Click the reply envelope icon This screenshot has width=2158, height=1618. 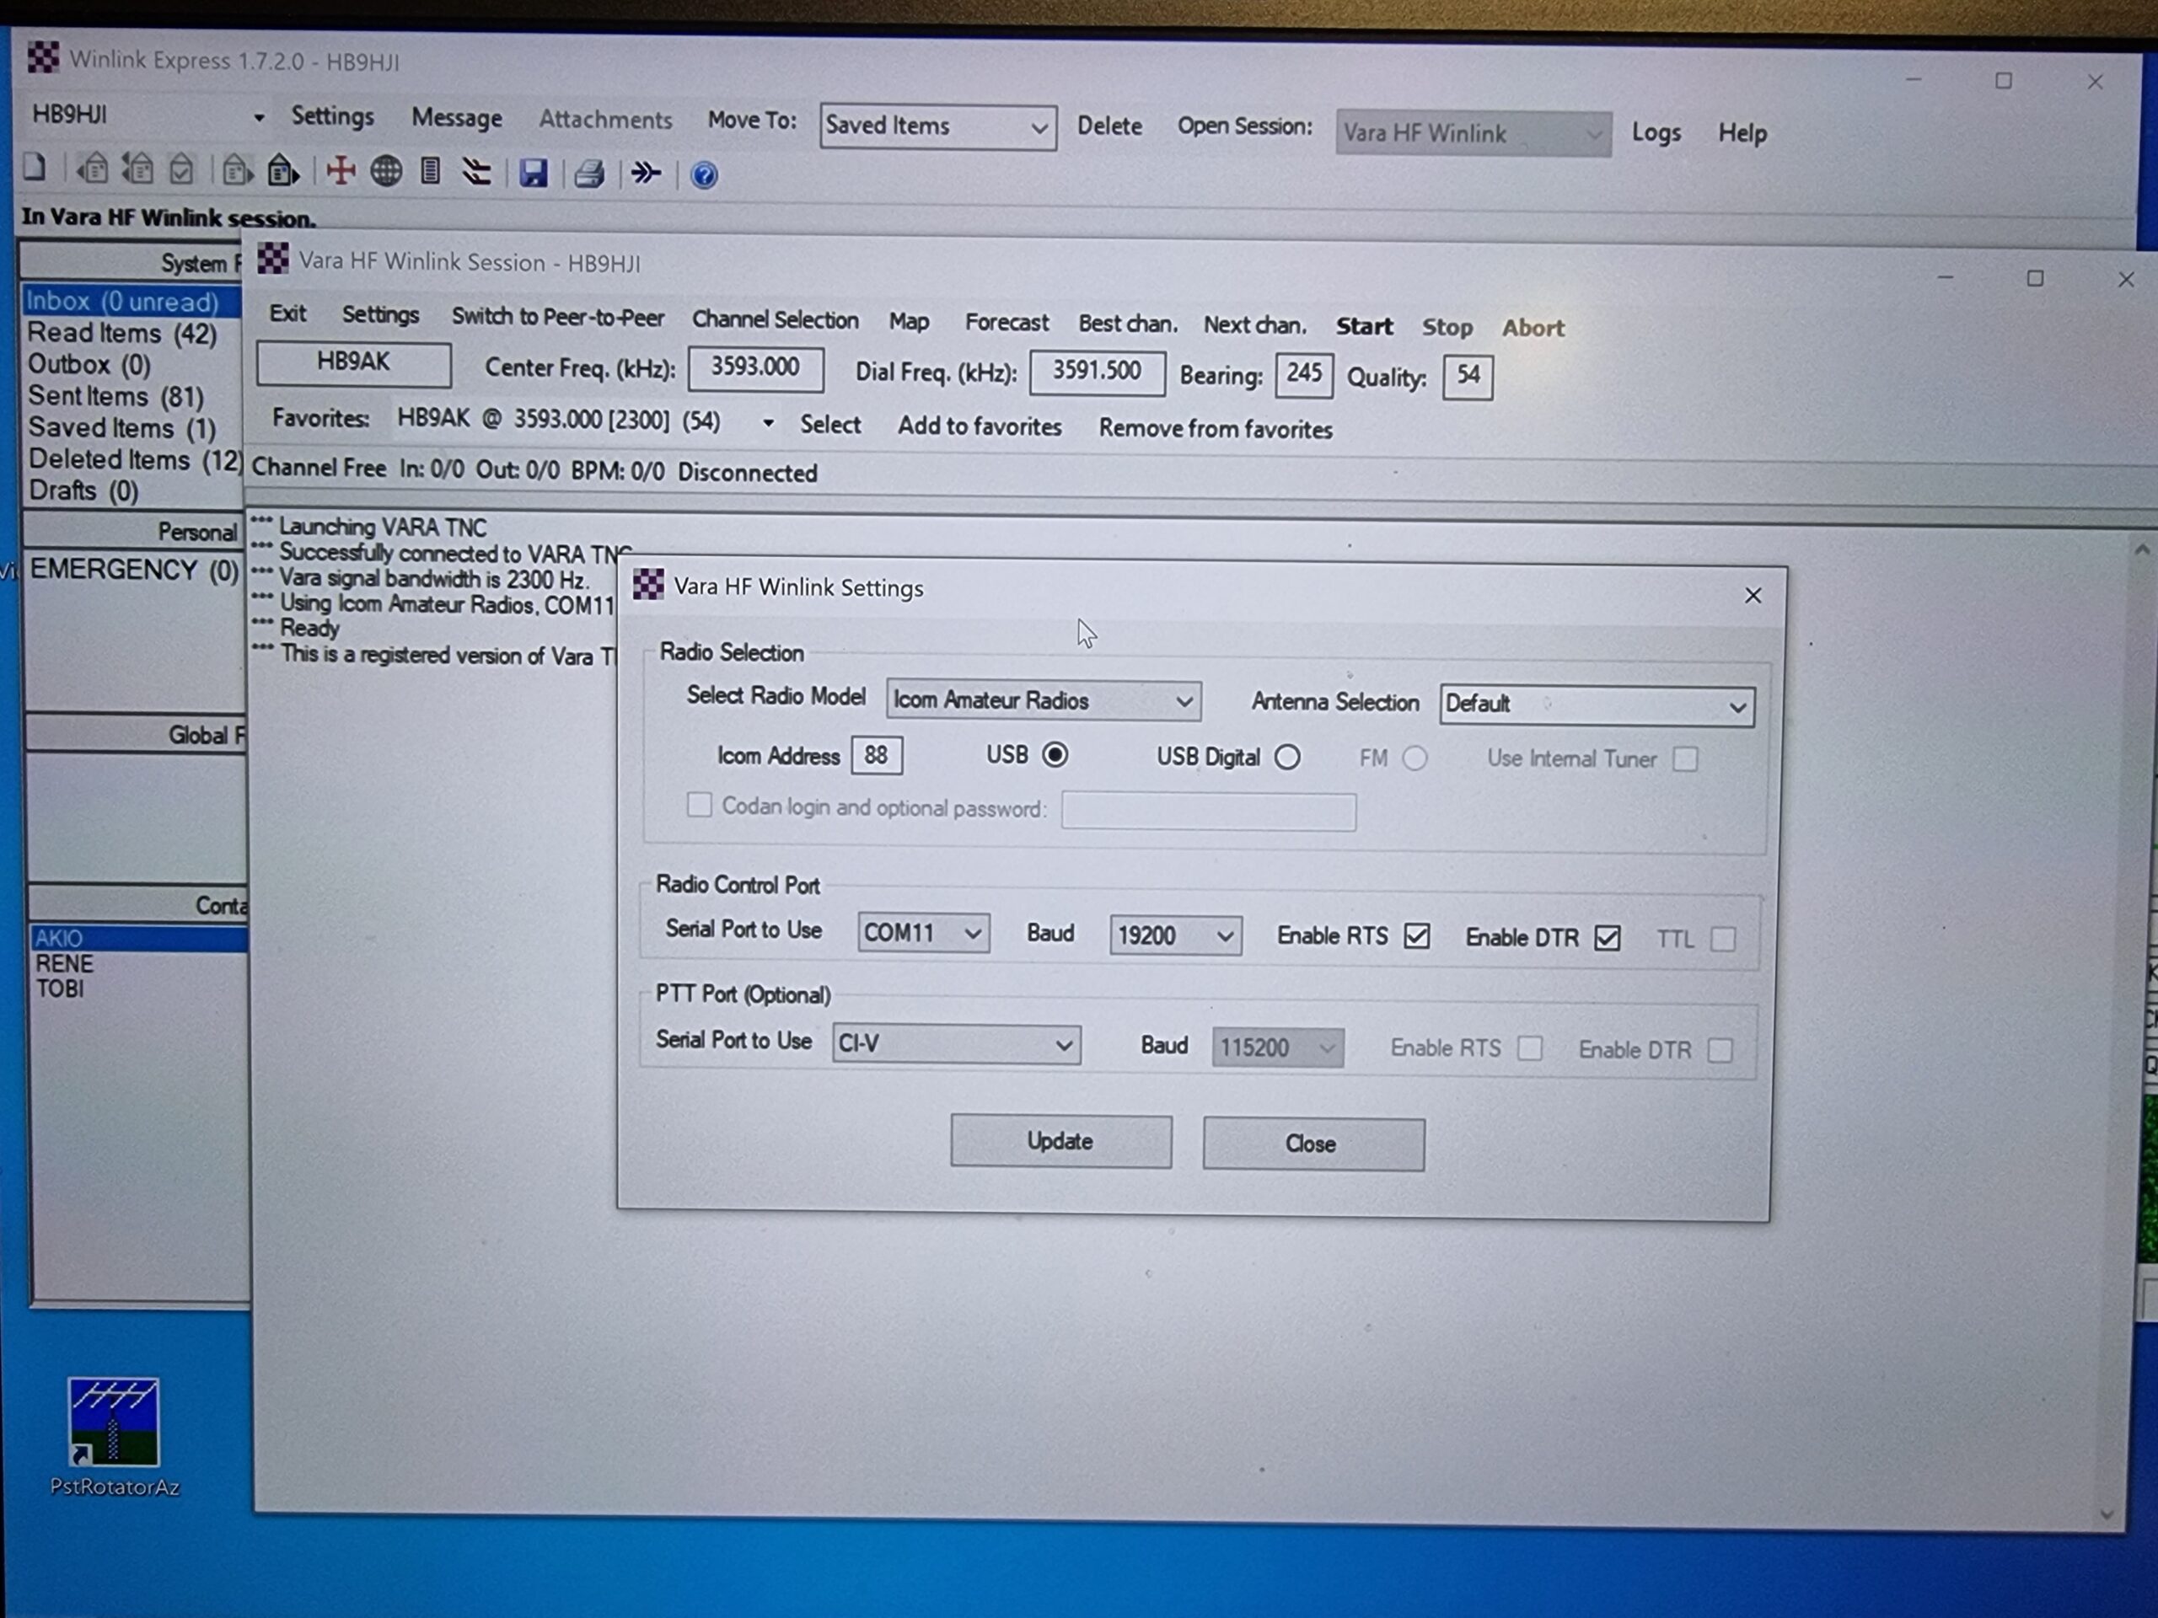coord(93,169)
